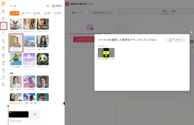Click the 音声を加える audio track
Screen dimensions: 194x125
(25, 121)
